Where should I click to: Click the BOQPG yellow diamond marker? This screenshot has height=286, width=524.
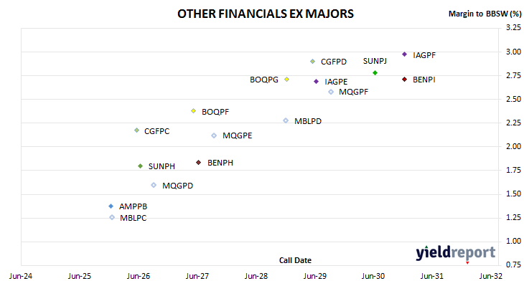tap(286, 80)
